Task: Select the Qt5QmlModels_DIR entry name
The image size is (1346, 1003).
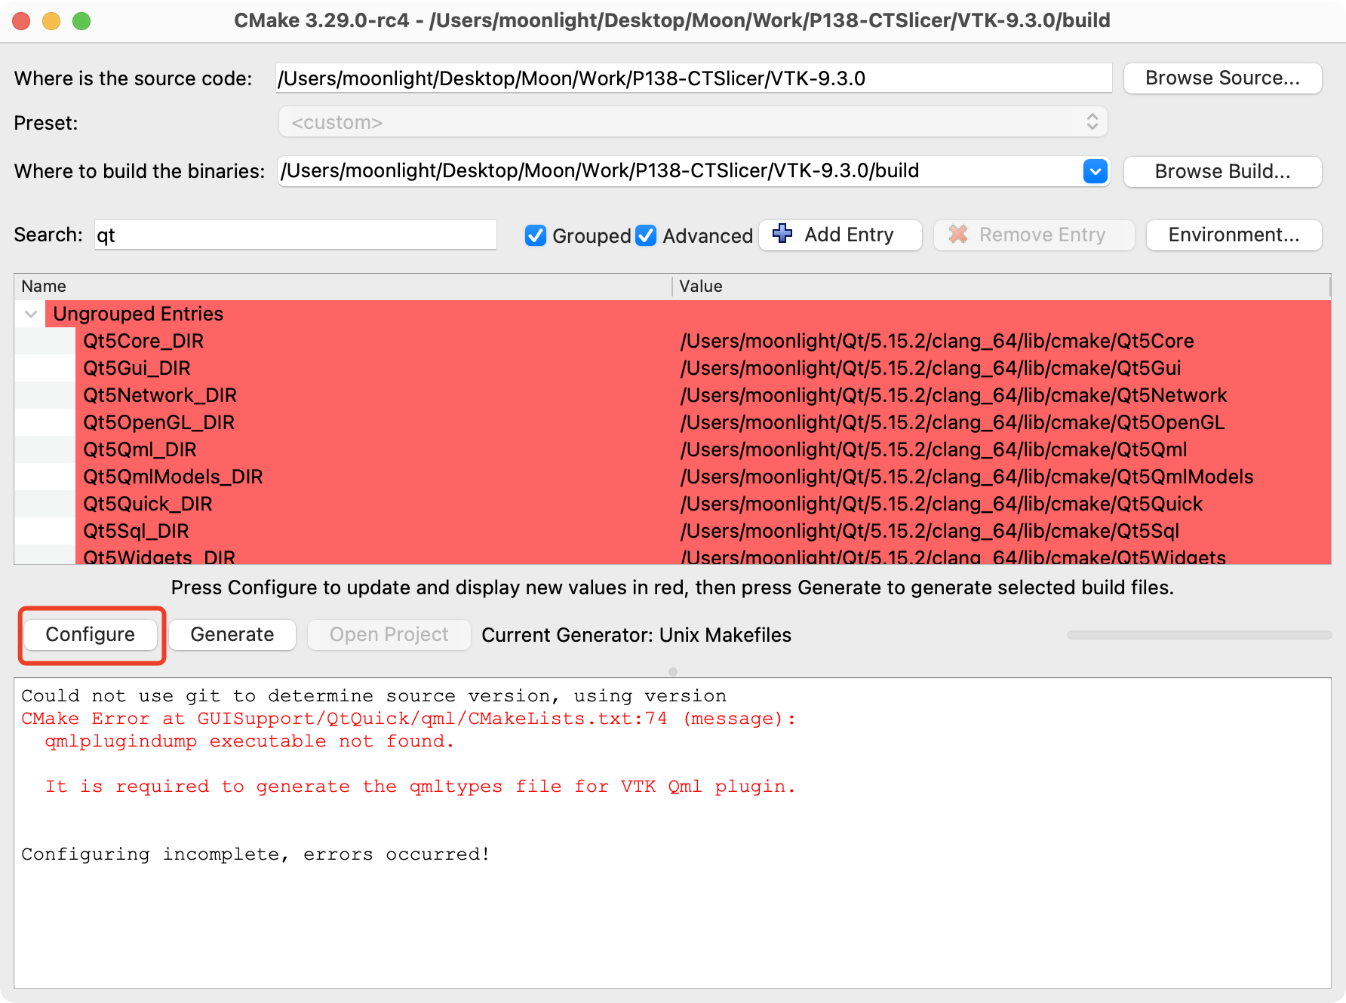Action: click(173, 477)
